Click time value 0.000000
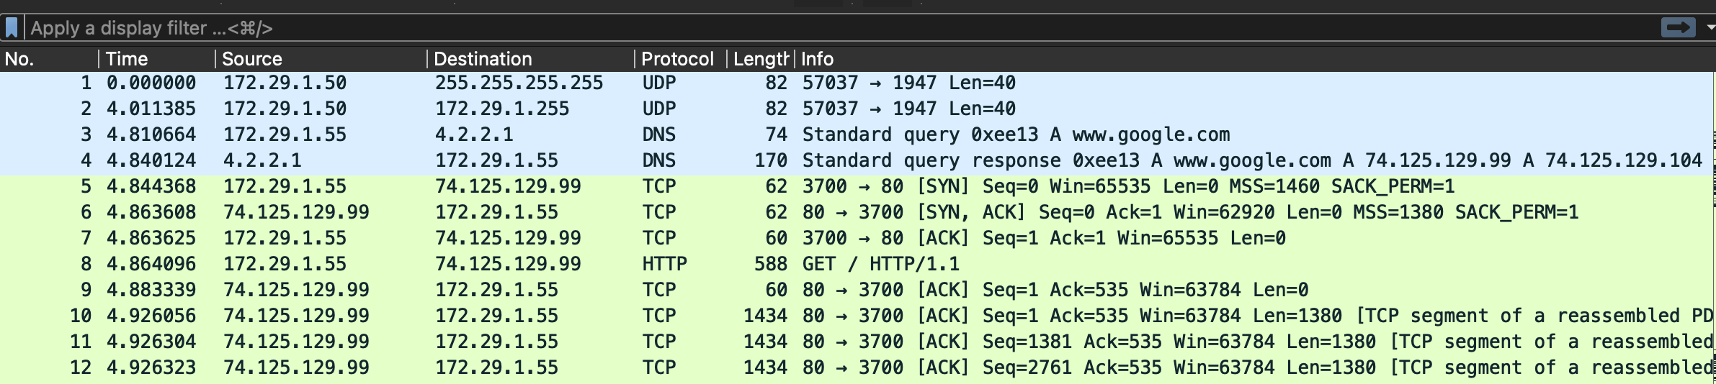This screenshot has height=384, width=1716. point(151,83)
